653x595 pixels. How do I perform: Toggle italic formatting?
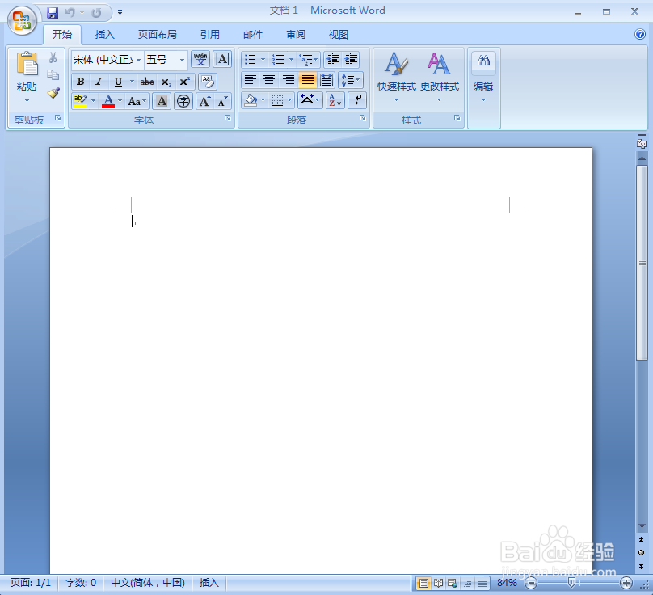click(99, 82)
